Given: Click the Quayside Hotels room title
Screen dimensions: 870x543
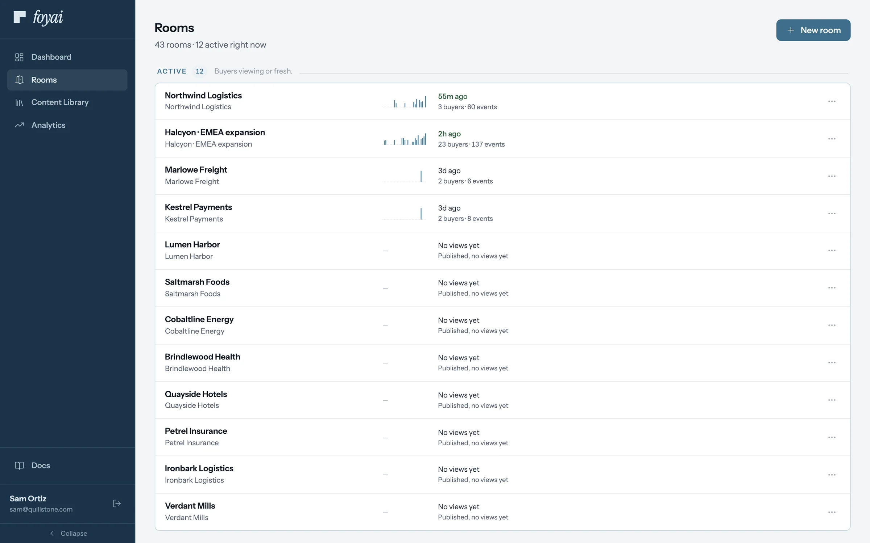Looking at the screenshot, I should (196, 394).
